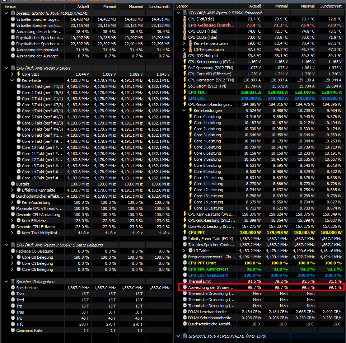Click the clock icon of Bustakt
Image resolution: width=346 pixels, height=343 pixels.
[x=13, y=184]
